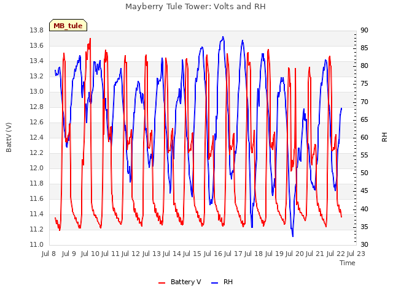Click the 40 right axis tick label

(x=364, y=209)
